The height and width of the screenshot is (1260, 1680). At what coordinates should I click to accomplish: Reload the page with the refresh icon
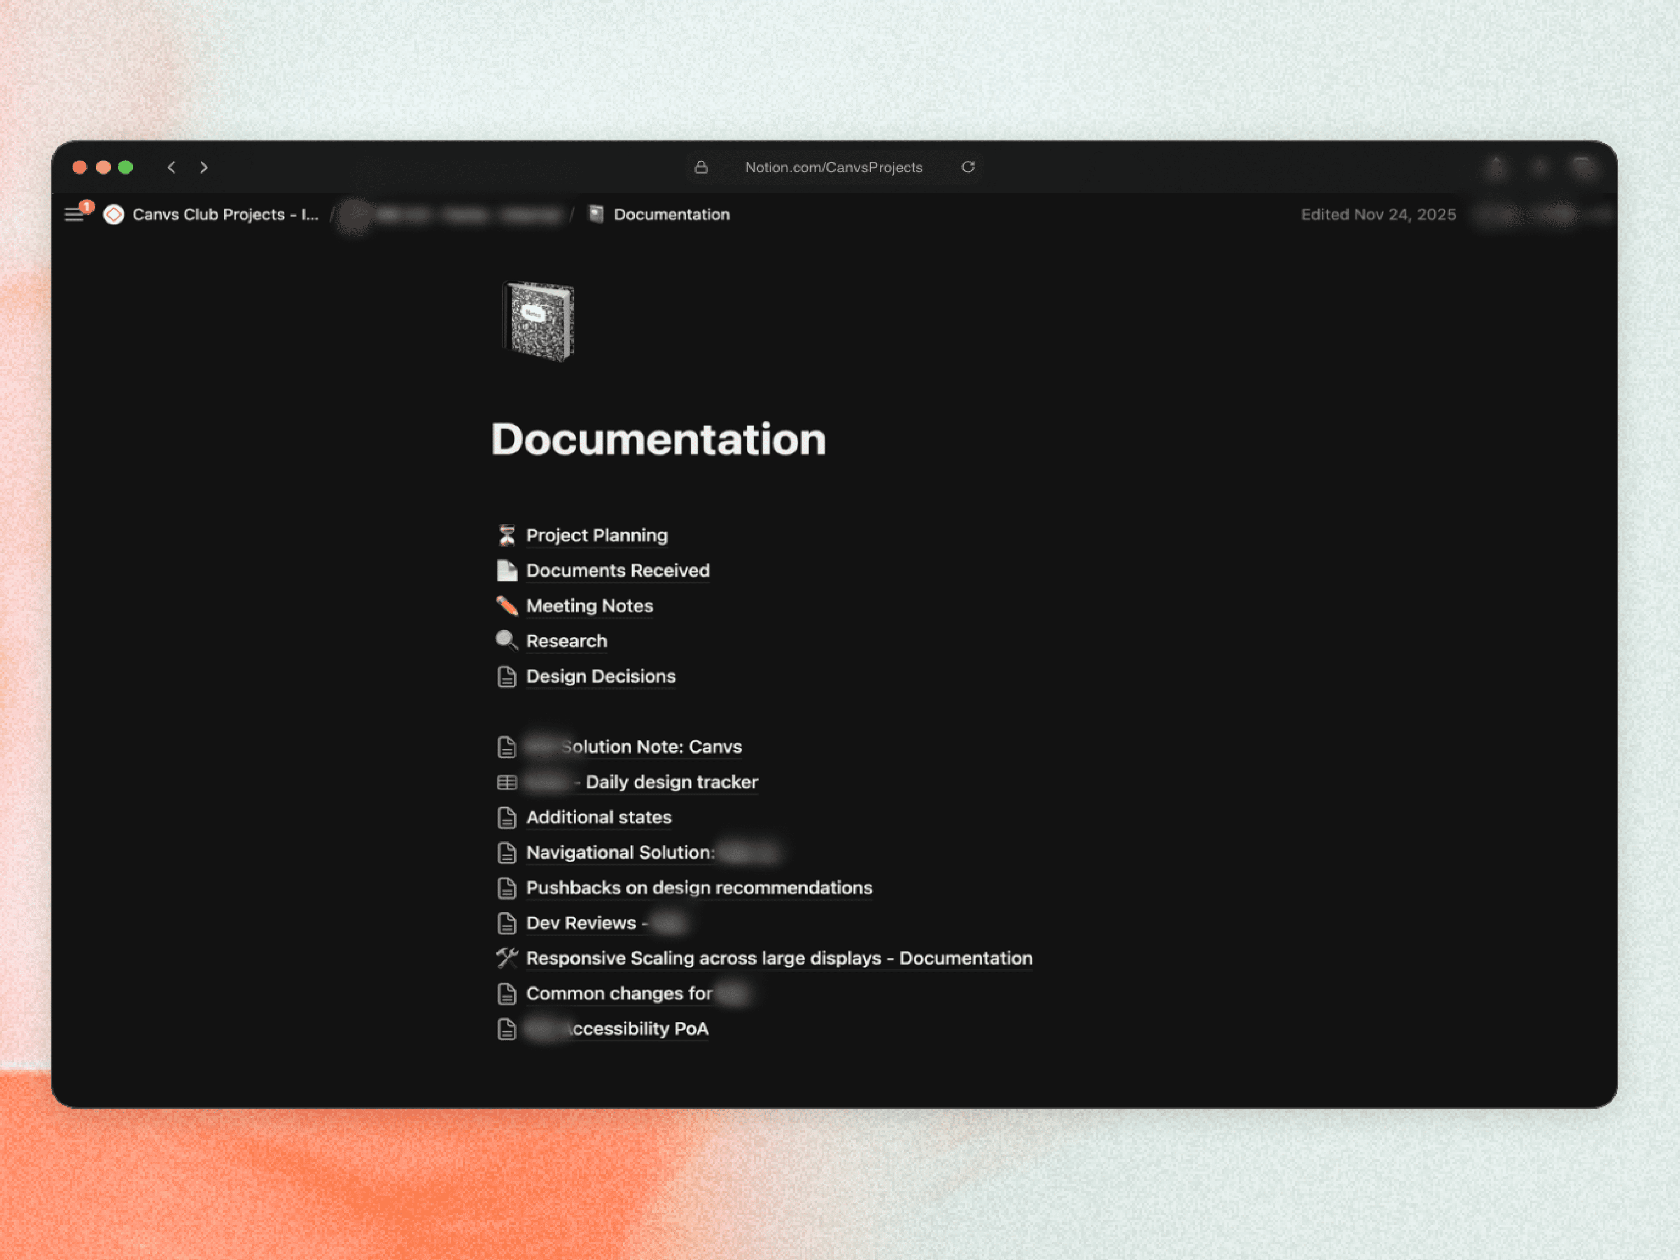[968, 167]
